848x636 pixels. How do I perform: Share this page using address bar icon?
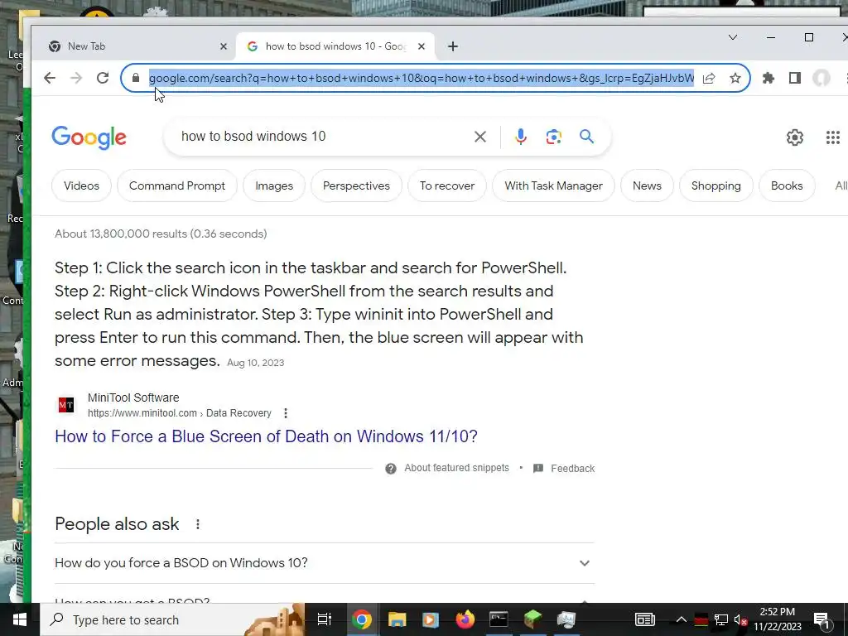point(709,78)
